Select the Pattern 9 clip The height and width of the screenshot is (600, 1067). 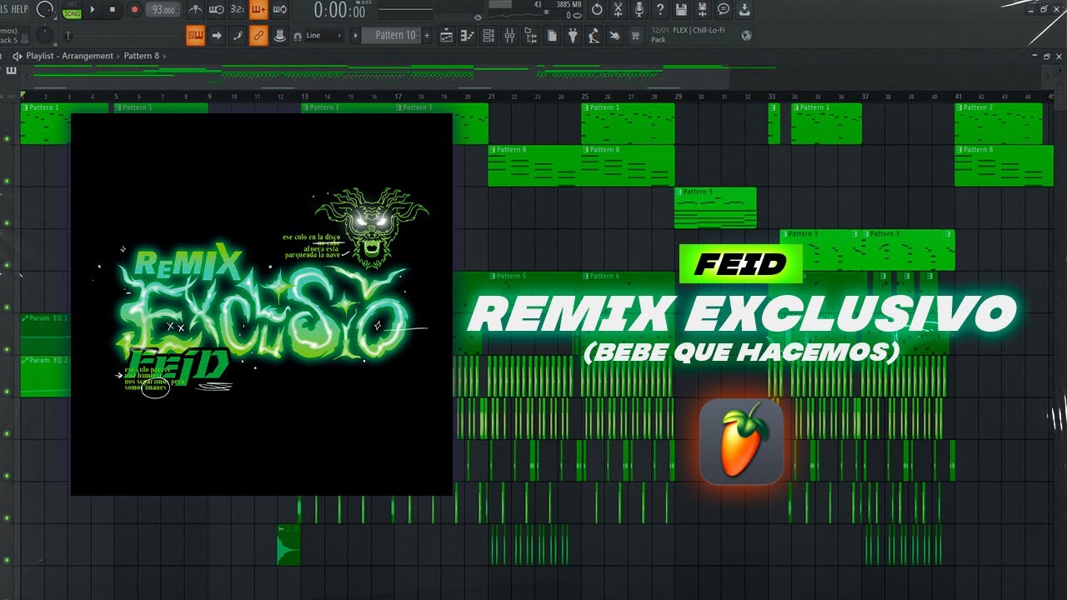715,207
